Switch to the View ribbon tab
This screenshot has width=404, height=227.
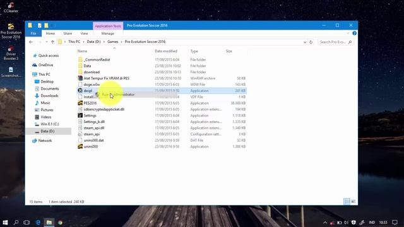point(84,33)
